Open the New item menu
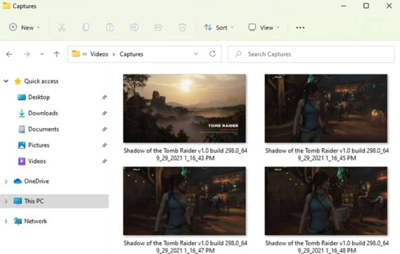The height and width of the screenshot is (254, 400). coord(25,27)
